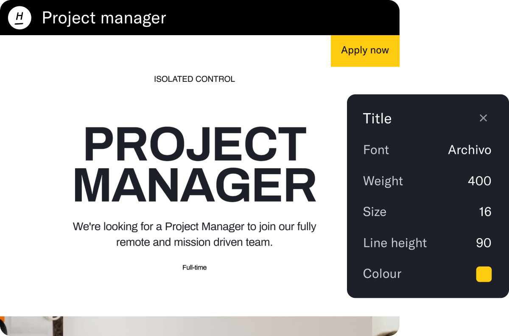
Task: Click the Line height setting row
Action: pos(394,243)
